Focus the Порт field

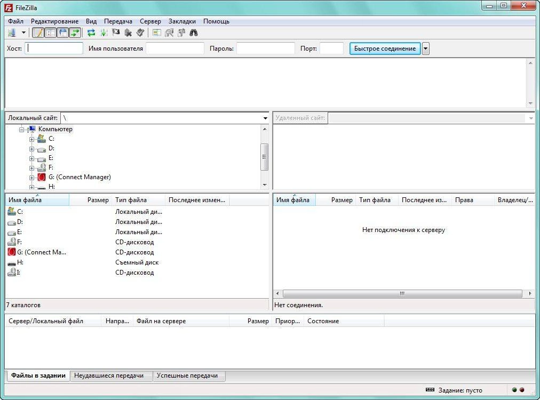pos(332,48)
